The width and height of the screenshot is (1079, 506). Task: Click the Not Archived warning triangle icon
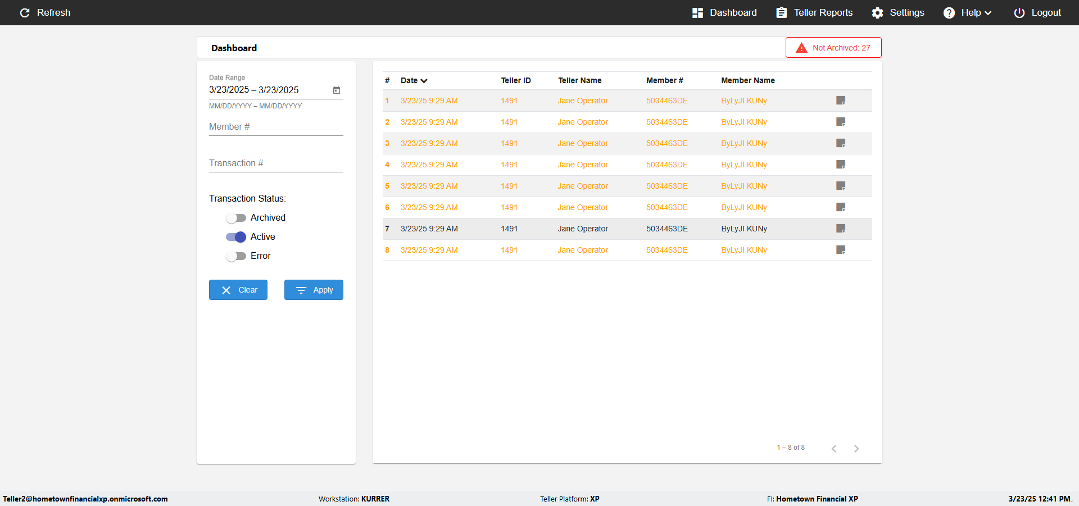801,48
